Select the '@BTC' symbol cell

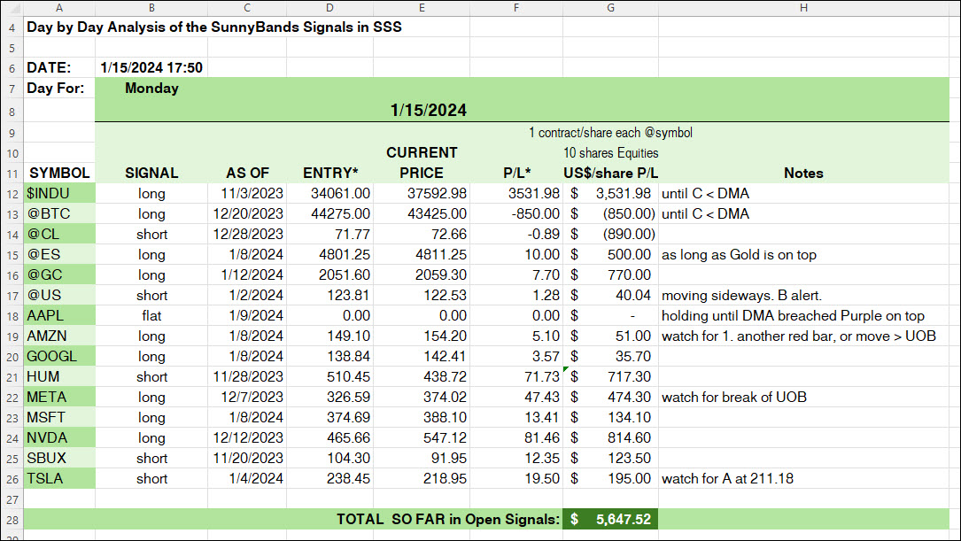[58, 213]
